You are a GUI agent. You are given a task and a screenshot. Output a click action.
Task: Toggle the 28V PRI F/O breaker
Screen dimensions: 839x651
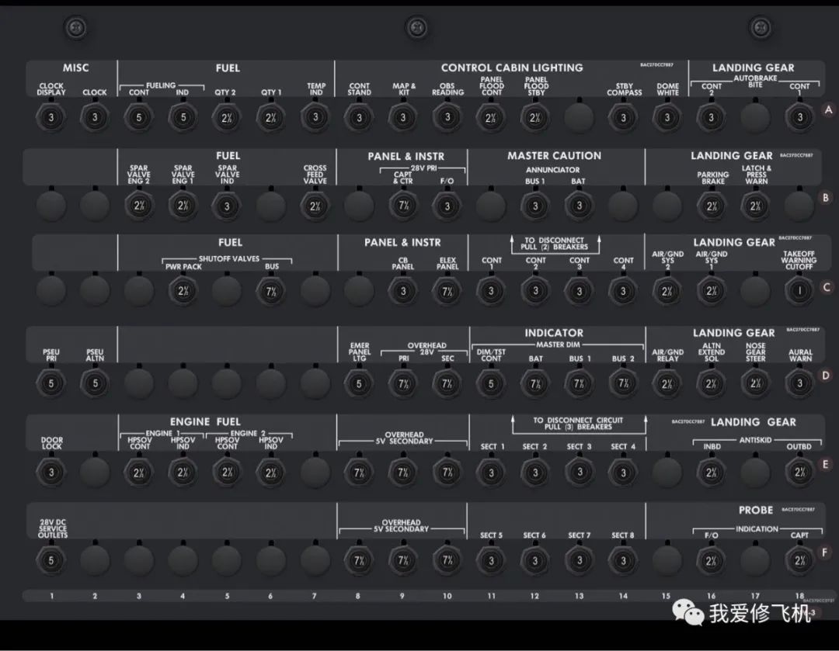447,206
